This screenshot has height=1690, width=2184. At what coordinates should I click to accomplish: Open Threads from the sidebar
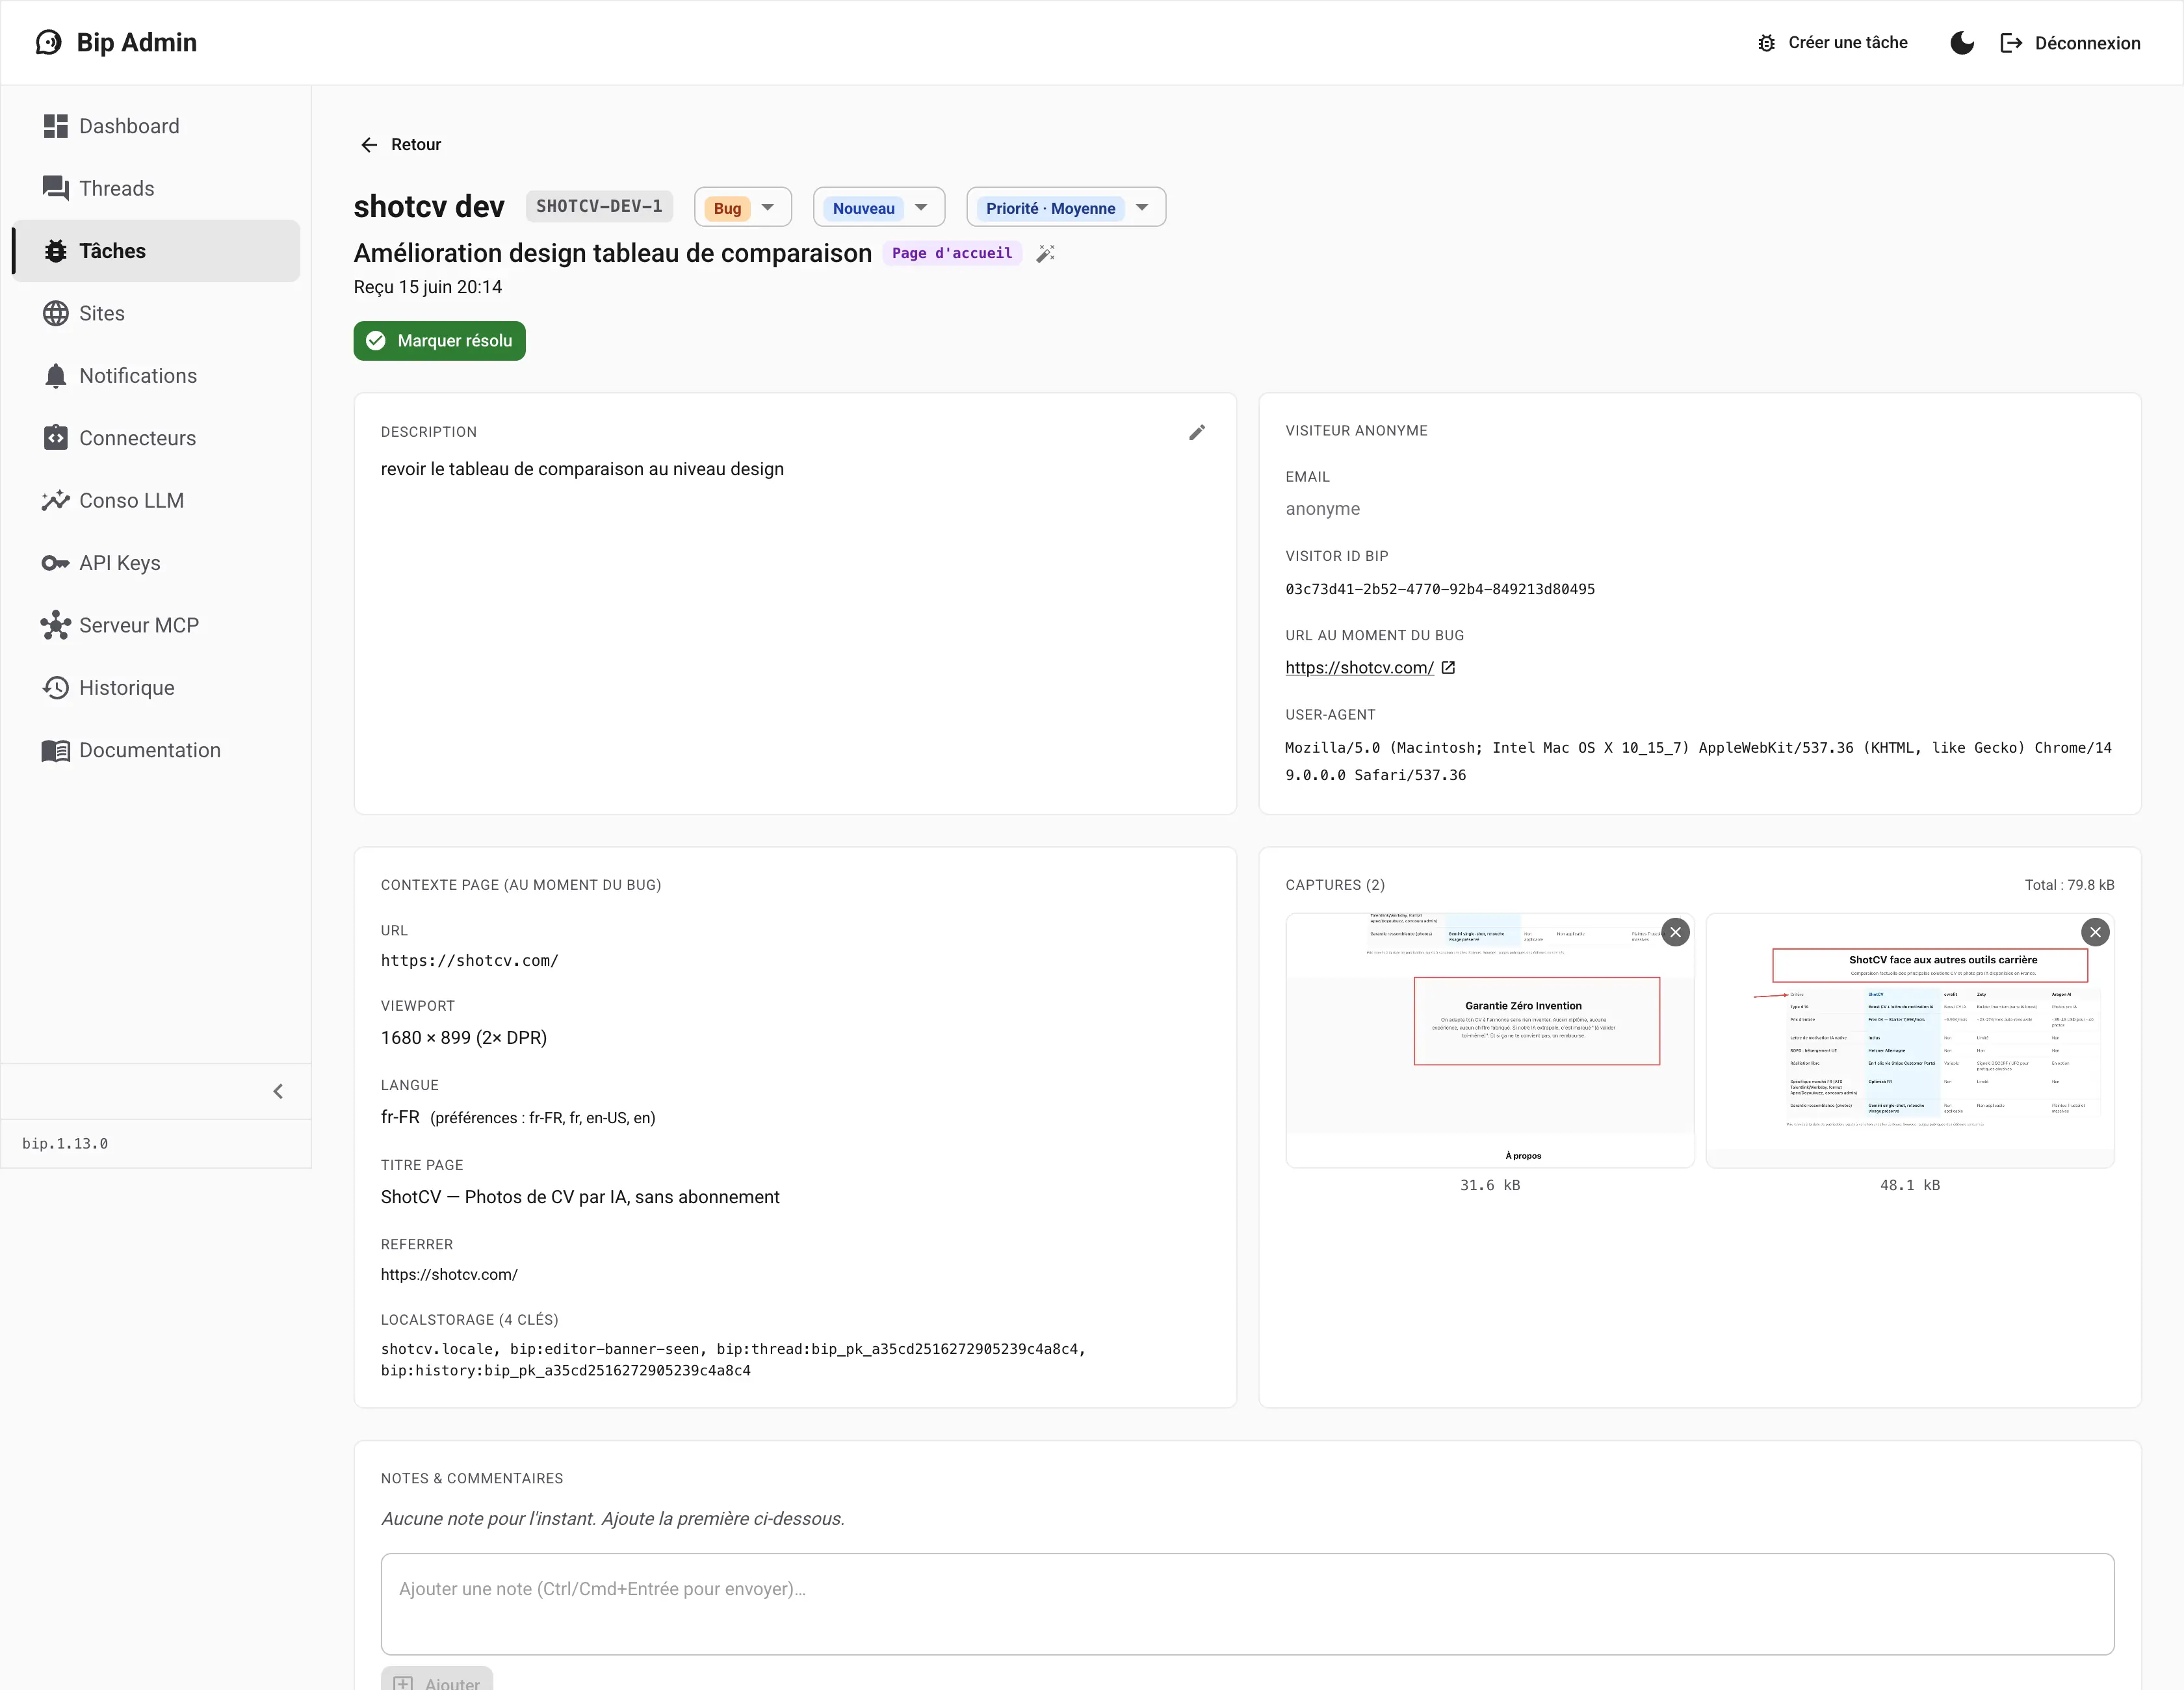(156, 188)
